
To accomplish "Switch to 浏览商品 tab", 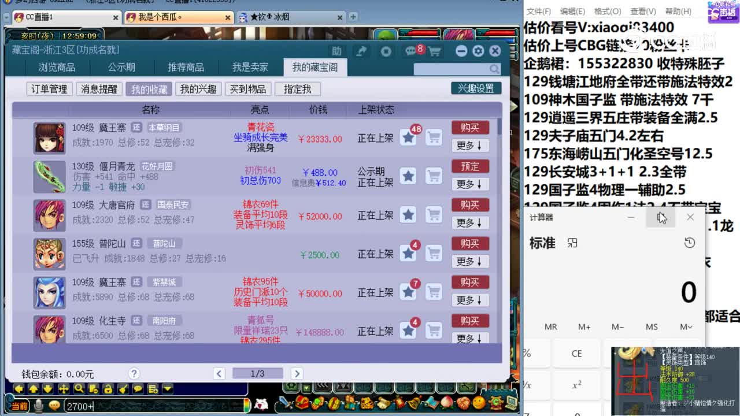I will coord(57,68).
